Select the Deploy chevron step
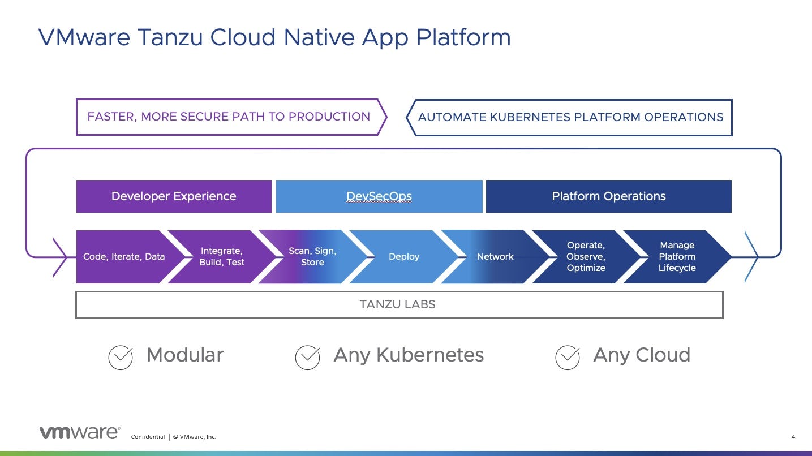Image resolution: width=812 pixels, height=456 pixels. point(403,256)
